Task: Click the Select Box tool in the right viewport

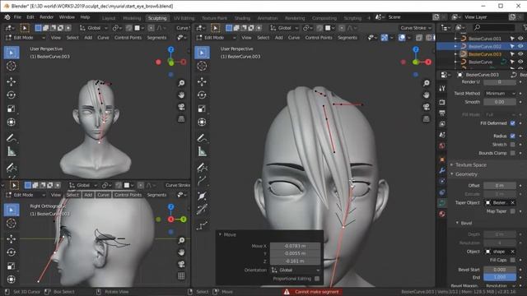Action: point(202,53)
